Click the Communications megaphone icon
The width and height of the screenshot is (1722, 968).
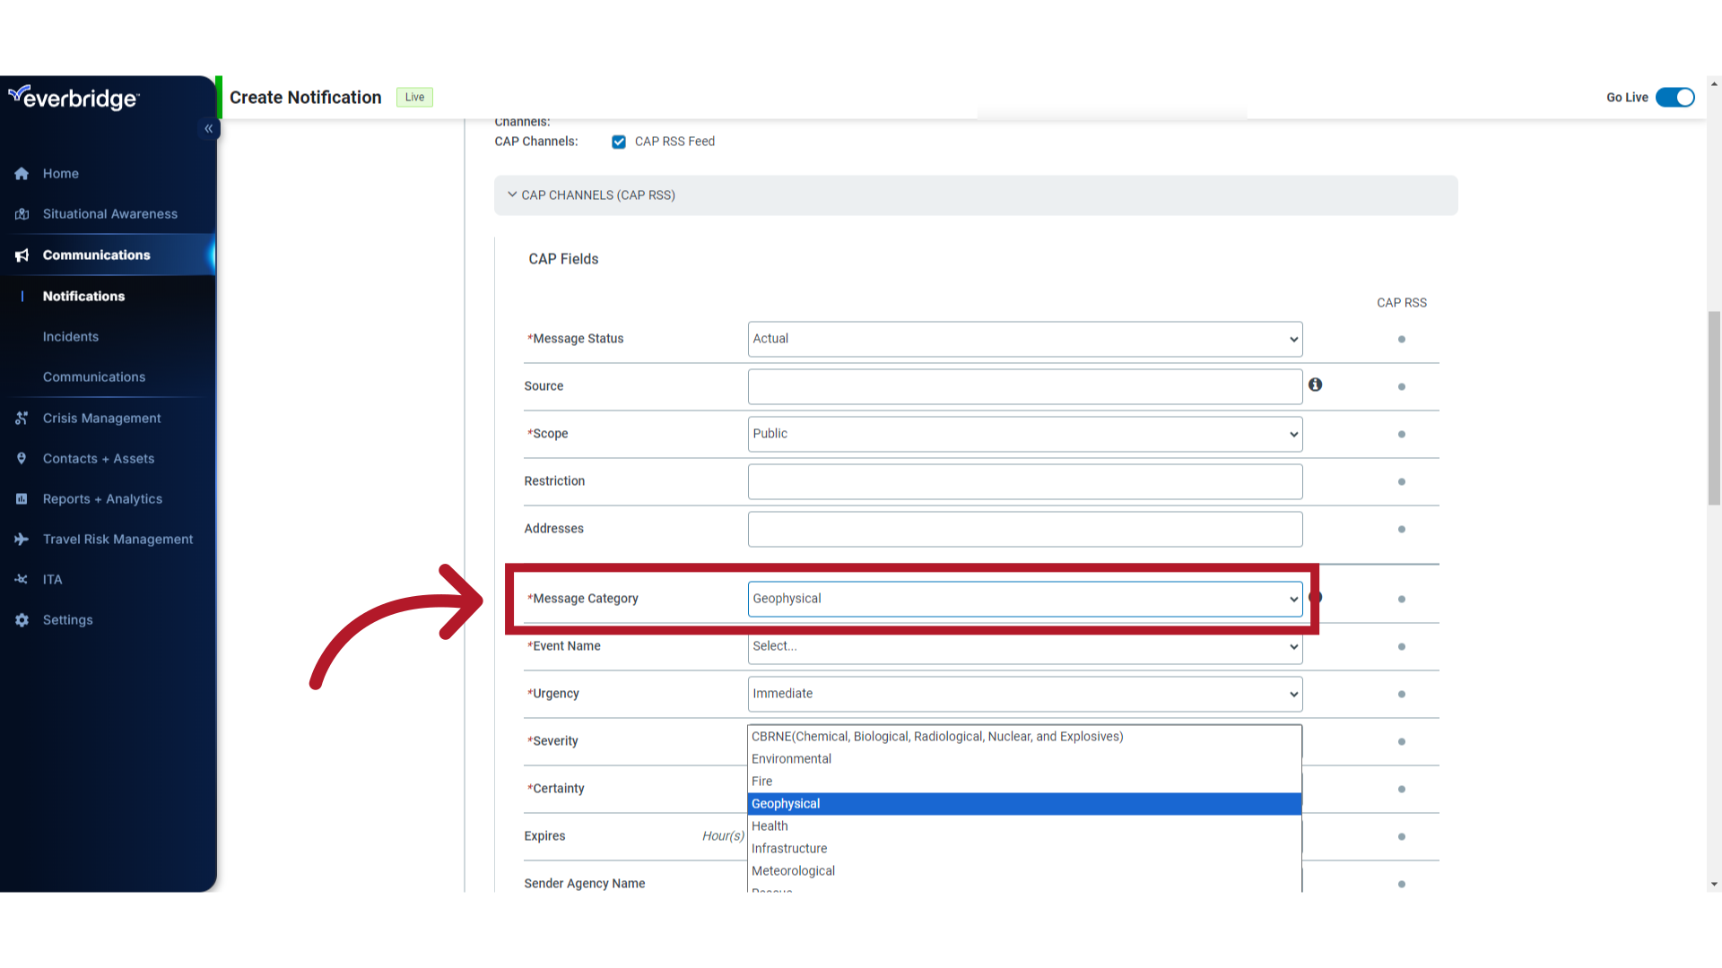(x=22, y=255)
